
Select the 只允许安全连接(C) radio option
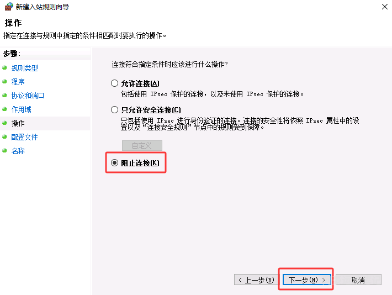(114, 109)
